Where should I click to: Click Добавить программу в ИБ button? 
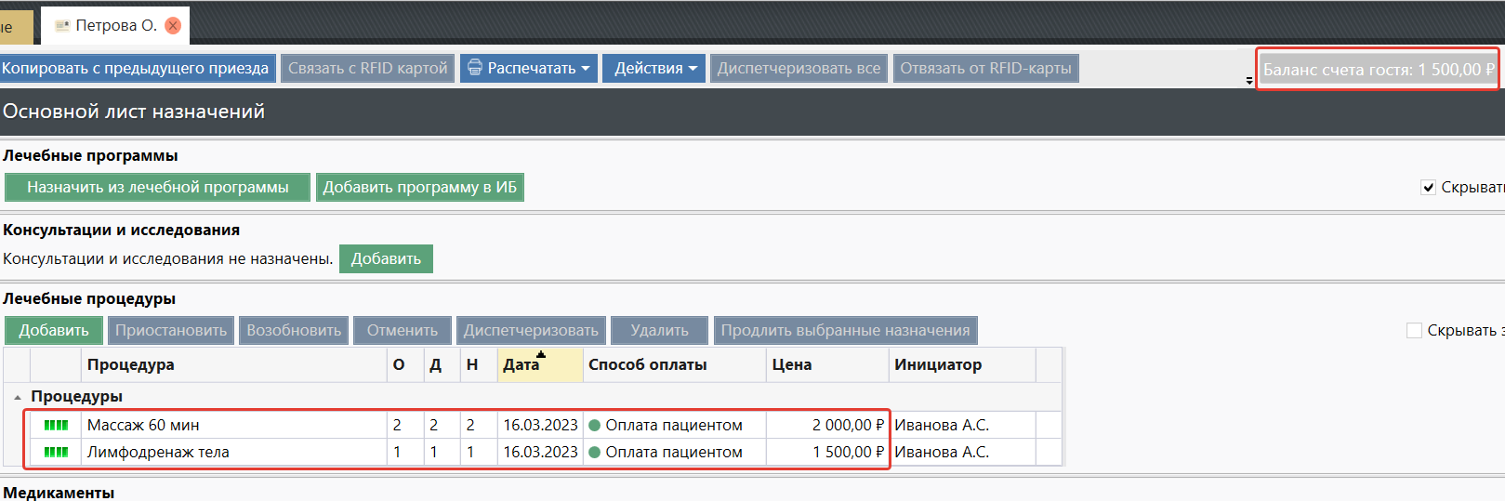pos(419,187)
